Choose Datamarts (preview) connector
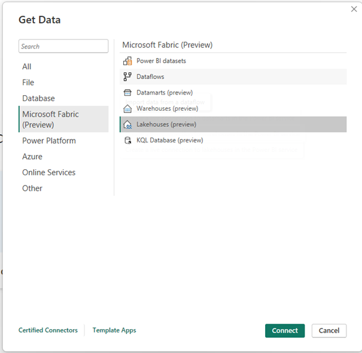The height and width of the screenshot is (353, 362). (x=233, y=93)
